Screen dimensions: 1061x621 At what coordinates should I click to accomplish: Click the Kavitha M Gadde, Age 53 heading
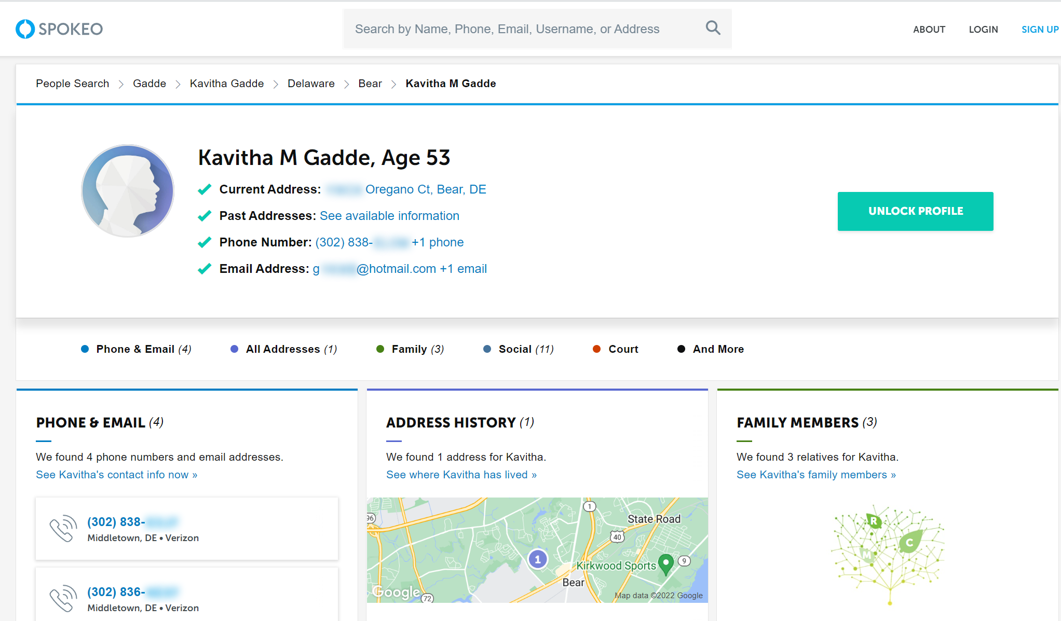point(324,158)
